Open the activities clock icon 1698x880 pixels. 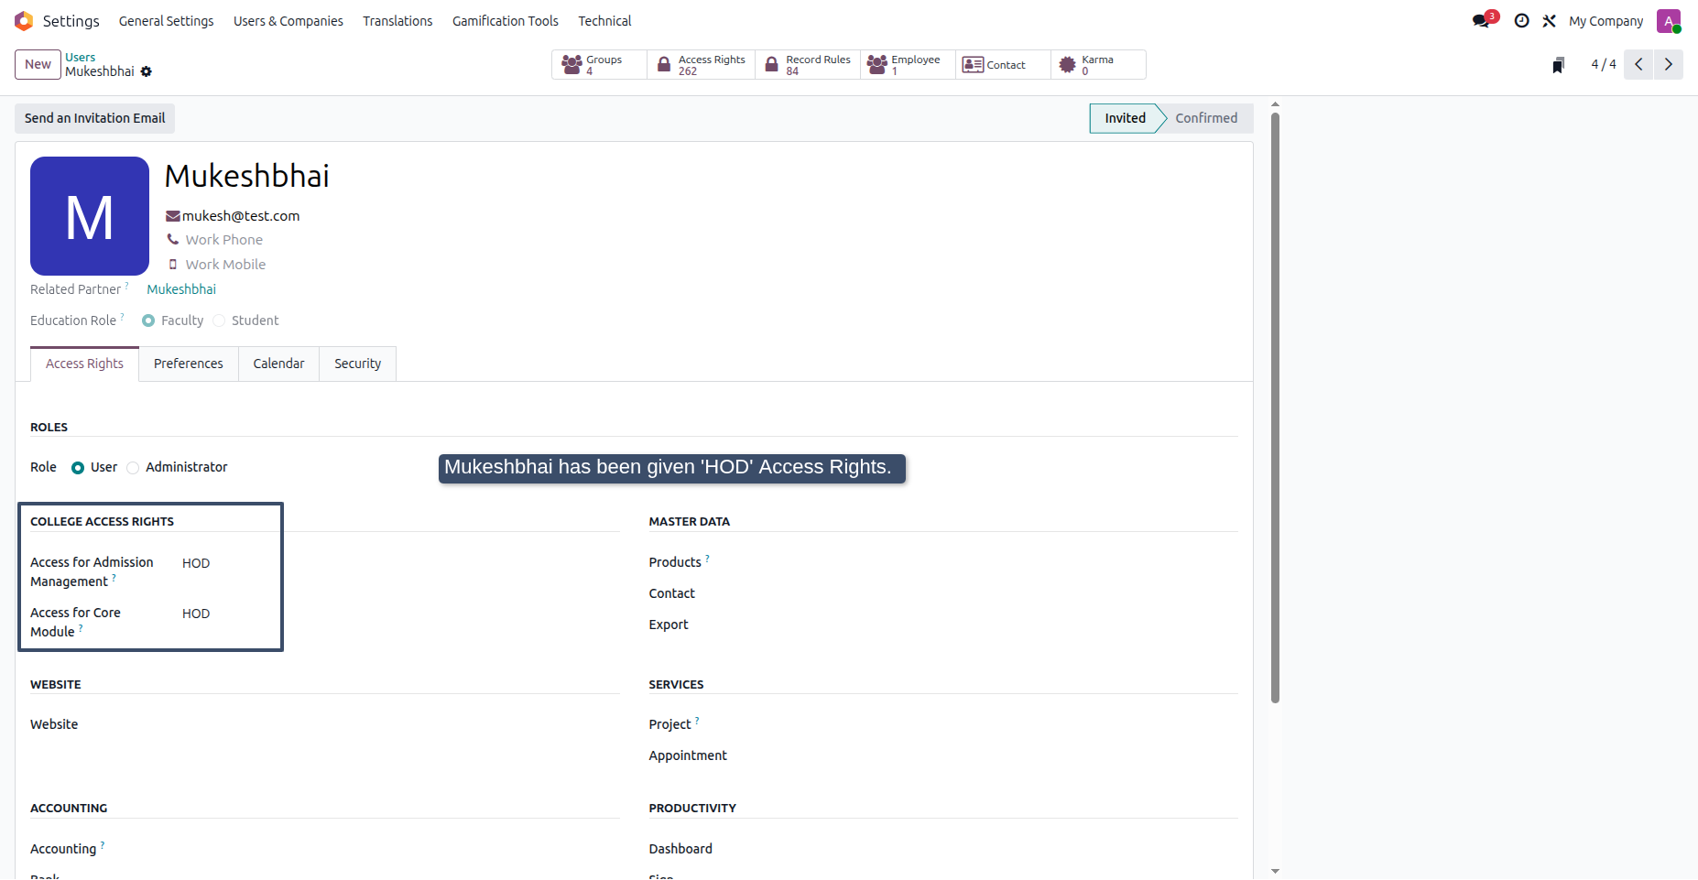[x=1521, y=21]
